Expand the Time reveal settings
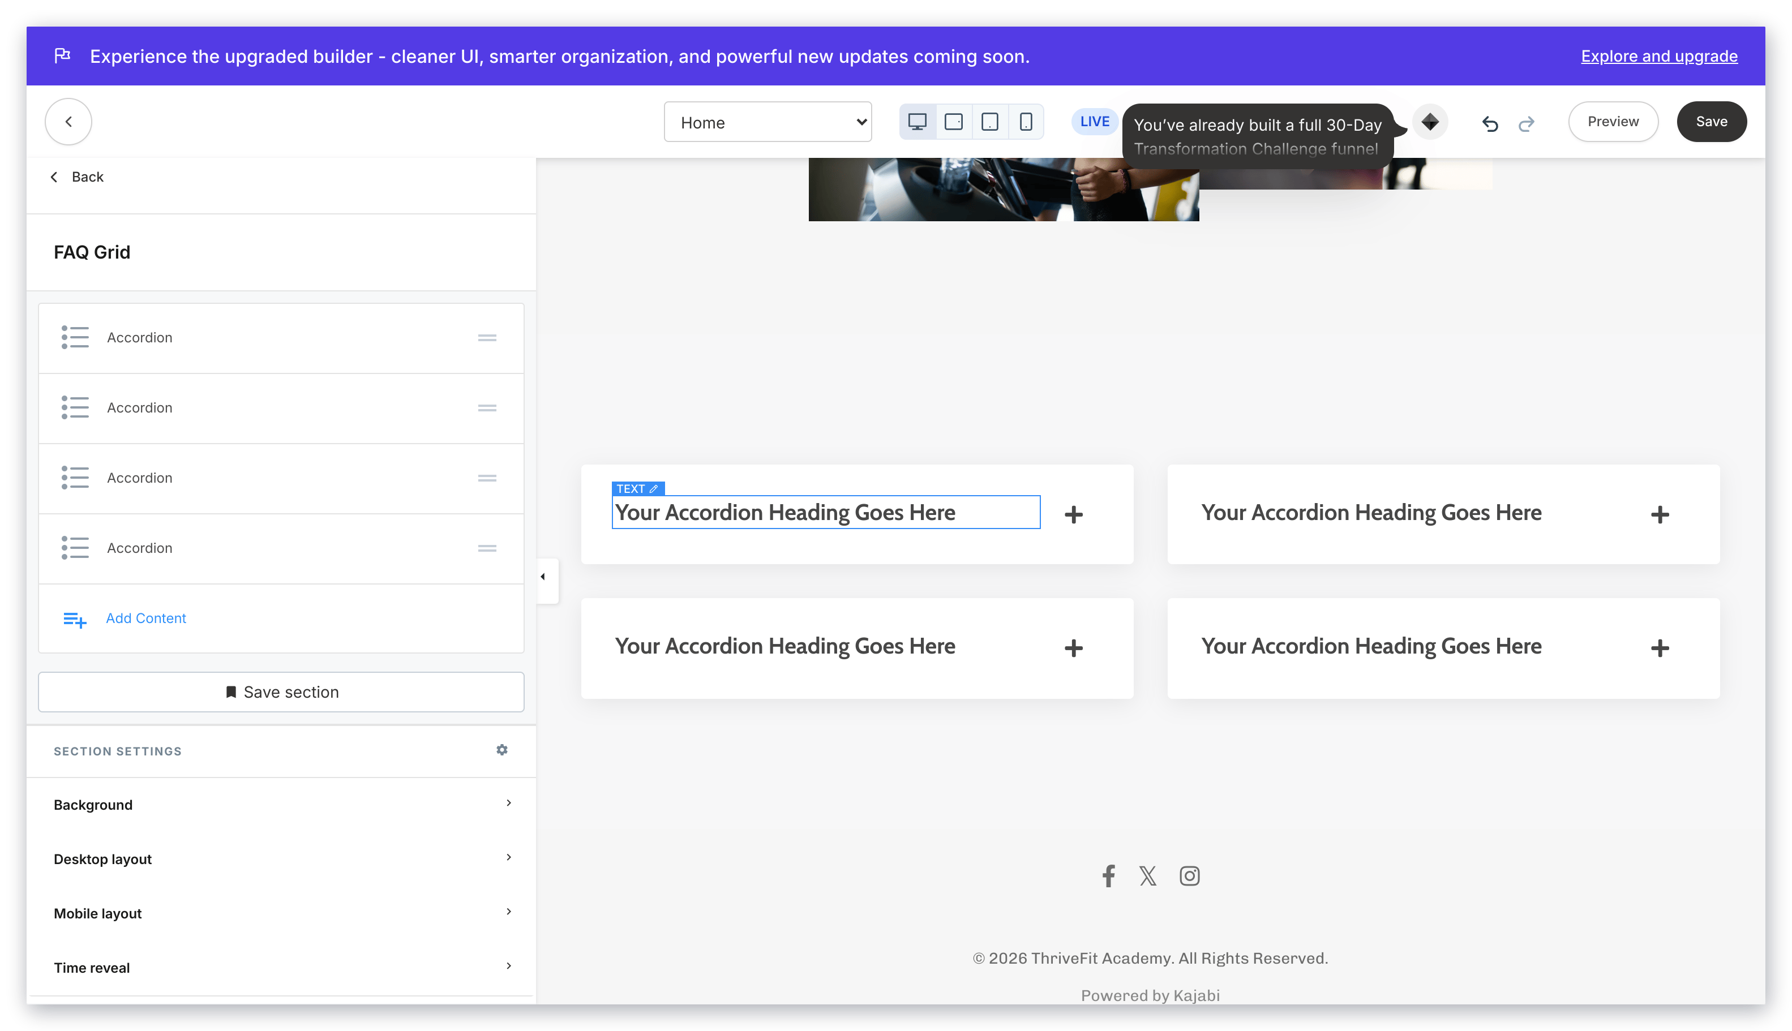Viewport: 1792px width, 1031px height. tap(281, 967)
